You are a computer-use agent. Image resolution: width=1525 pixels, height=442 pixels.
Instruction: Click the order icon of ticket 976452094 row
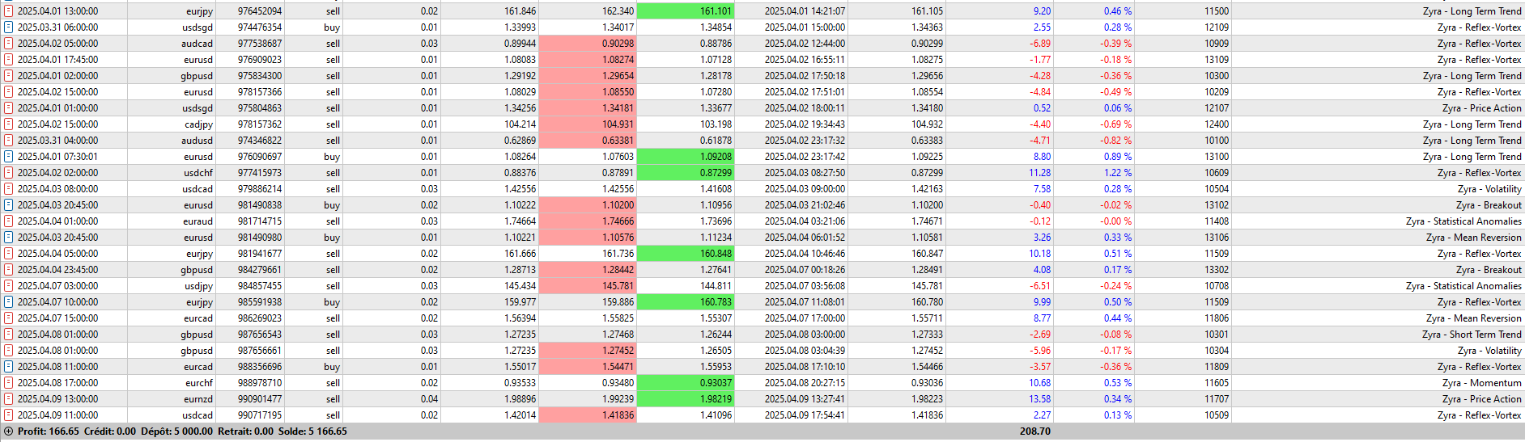pos(9,11)
